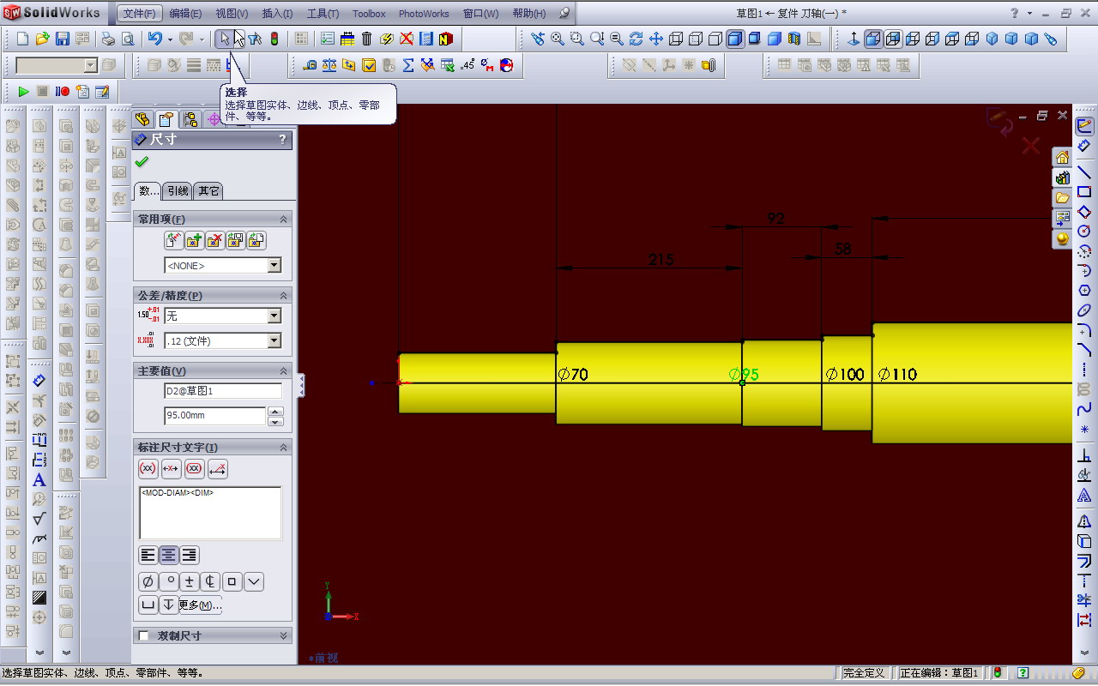
Task: Click the 95.00mm primary value field
Action: coord(215,416)
